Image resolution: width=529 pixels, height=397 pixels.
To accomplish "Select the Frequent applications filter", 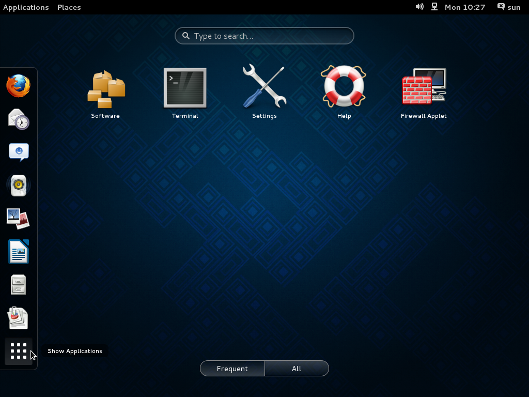I will point(232,368).
